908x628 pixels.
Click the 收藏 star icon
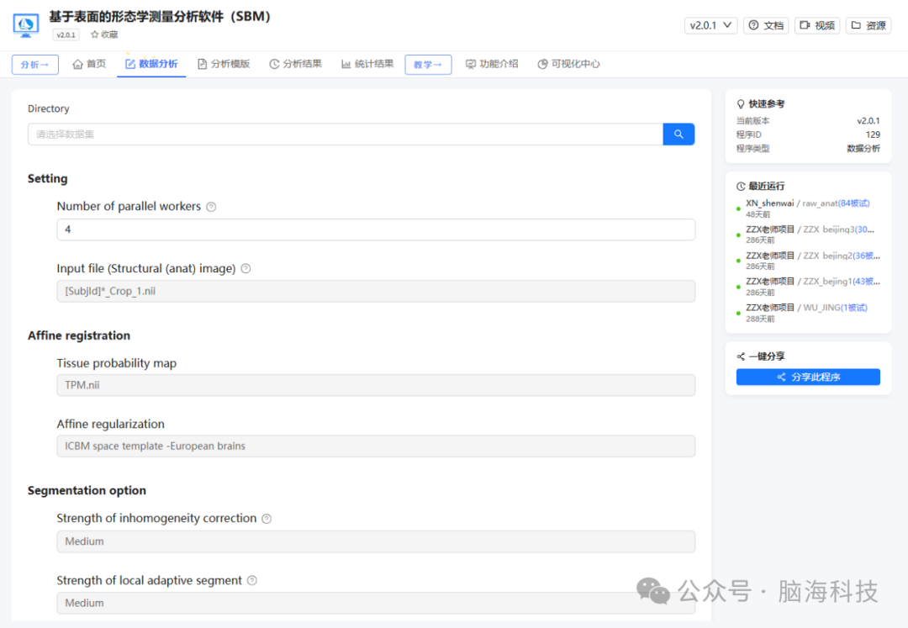pos(94,34)
